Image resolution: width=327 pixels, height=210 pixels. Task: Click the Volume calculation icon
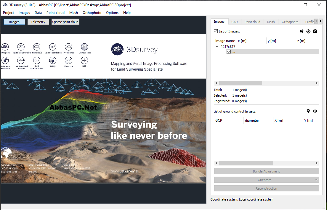[53, 47]
